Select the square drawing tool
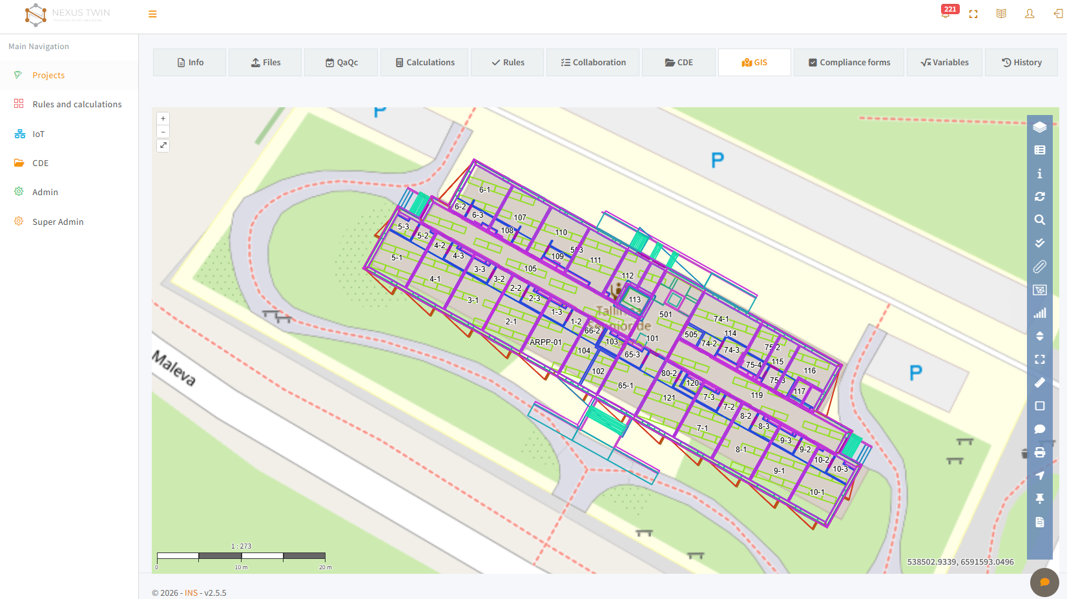 1039,406
